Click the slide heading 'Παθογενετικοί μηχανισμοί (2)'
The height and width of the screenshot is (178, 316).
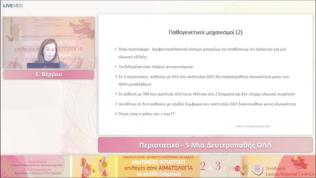pos(205,32)
